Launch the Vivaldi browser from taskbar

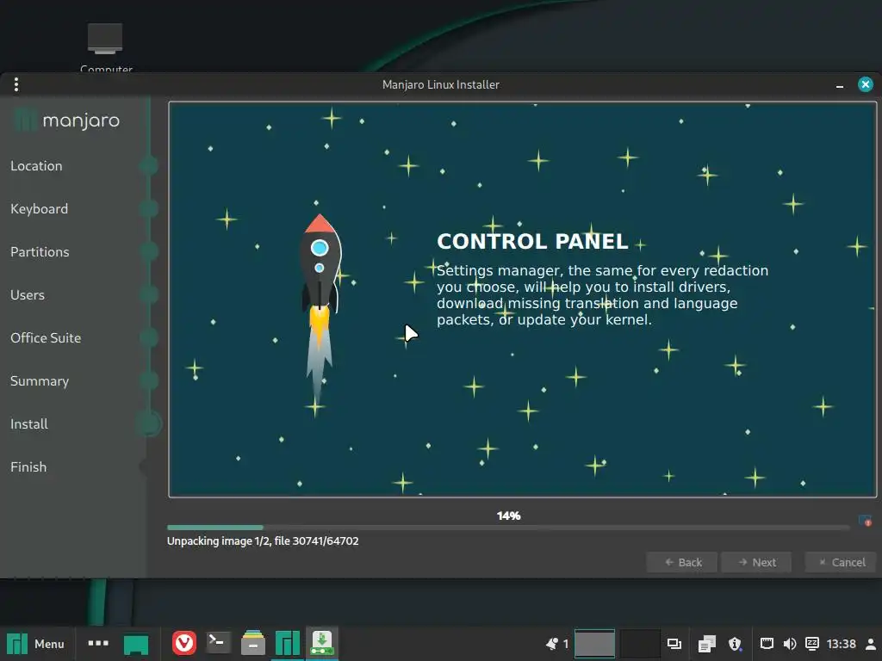point(184,644)
